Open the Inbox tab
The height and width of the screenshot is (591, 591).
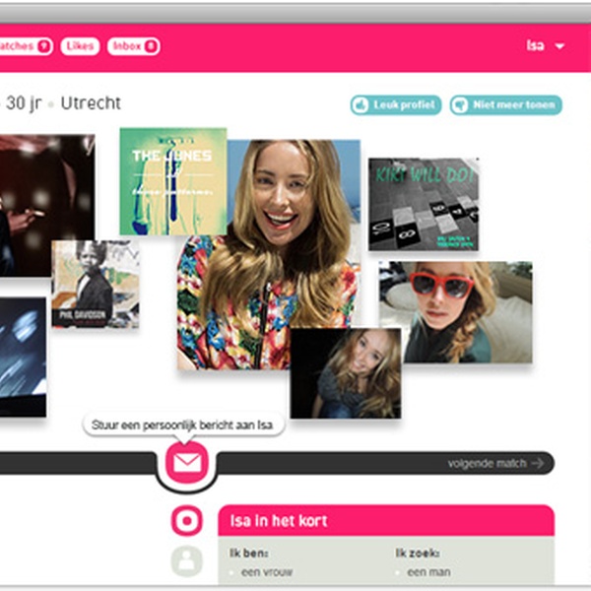(x=134, y=46)
